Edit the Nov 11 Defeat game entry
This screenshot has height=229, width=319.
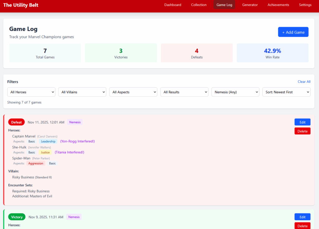tap(302, 122)
